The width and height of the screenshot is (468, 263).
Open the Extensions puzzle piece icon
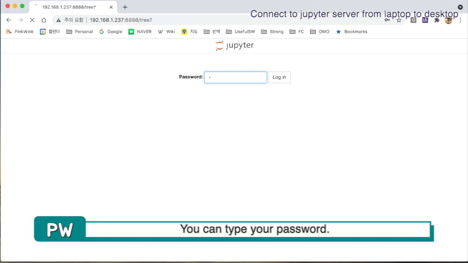pyautogui.click(x=437, y=20)
